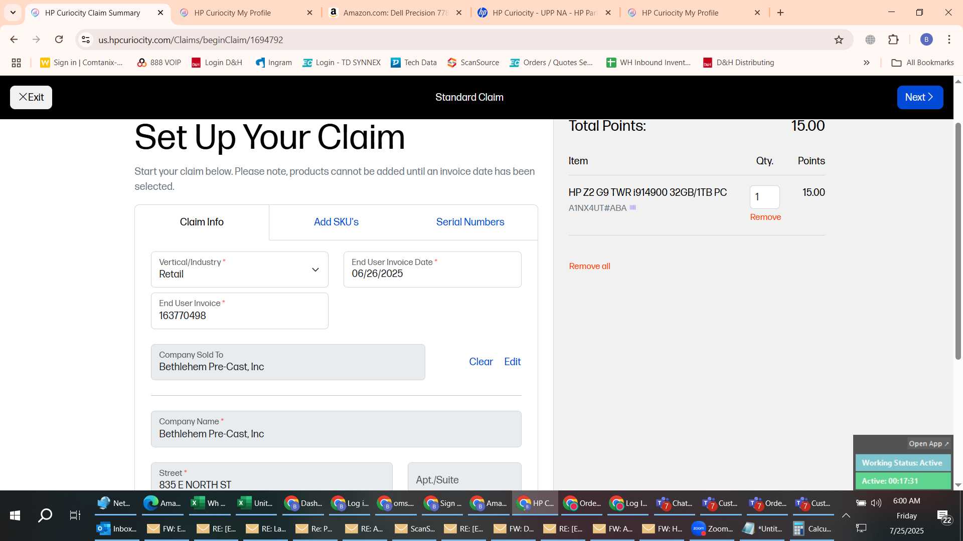Open the Windows Start menu
This screenshot has height=541, width=963.
click(x=15, y=515)
